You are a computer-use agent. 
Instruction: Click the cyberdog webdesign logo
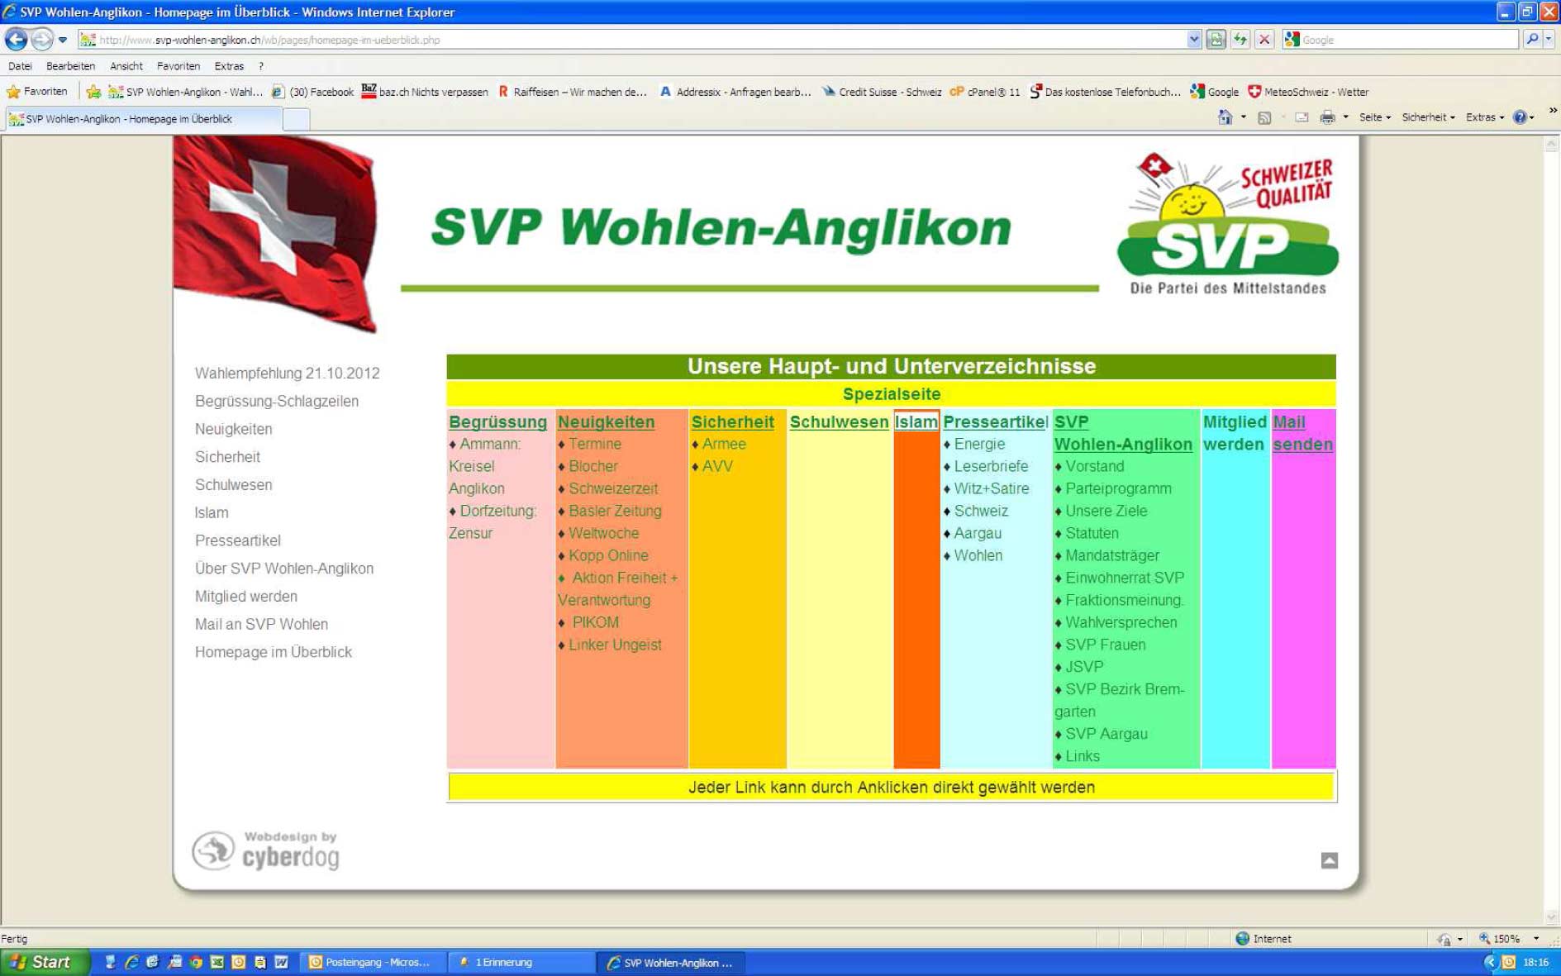(266, 851)
